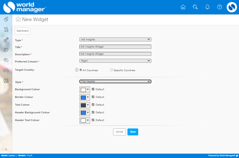Viewport: 239px width, 158px height.
Task: Click the home icon in top header
Action: (x=183, y=7)
